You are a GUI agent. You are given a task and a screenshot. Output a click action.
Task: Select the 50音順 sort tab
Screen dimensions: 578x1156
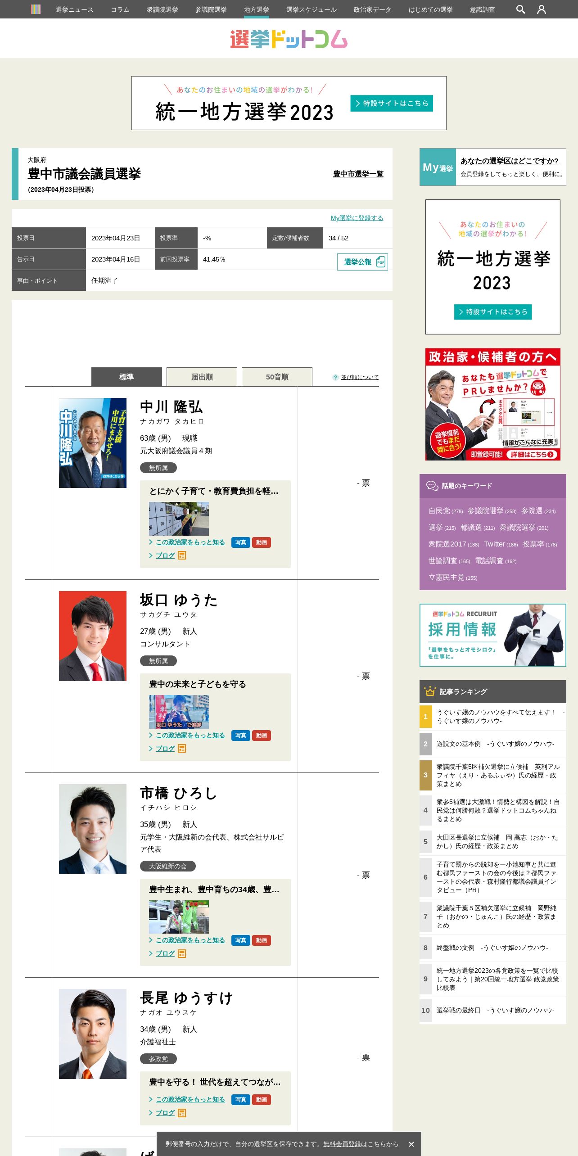point(277,377)
